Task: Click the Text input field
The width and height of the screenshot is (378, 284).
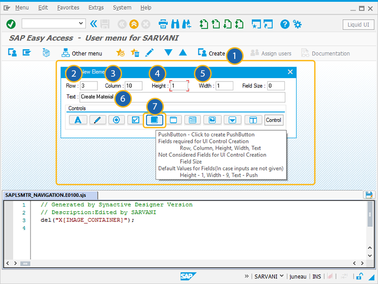Action: [183, 97]
